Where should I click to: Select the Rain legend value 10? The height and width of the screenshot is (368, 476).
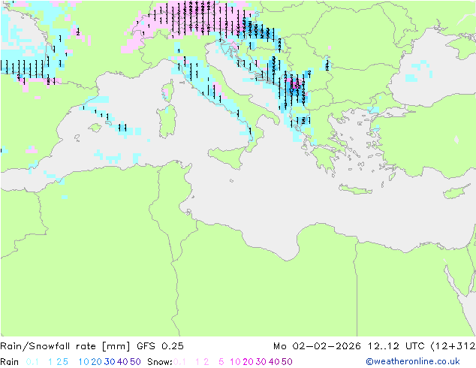tap(84, 362)
